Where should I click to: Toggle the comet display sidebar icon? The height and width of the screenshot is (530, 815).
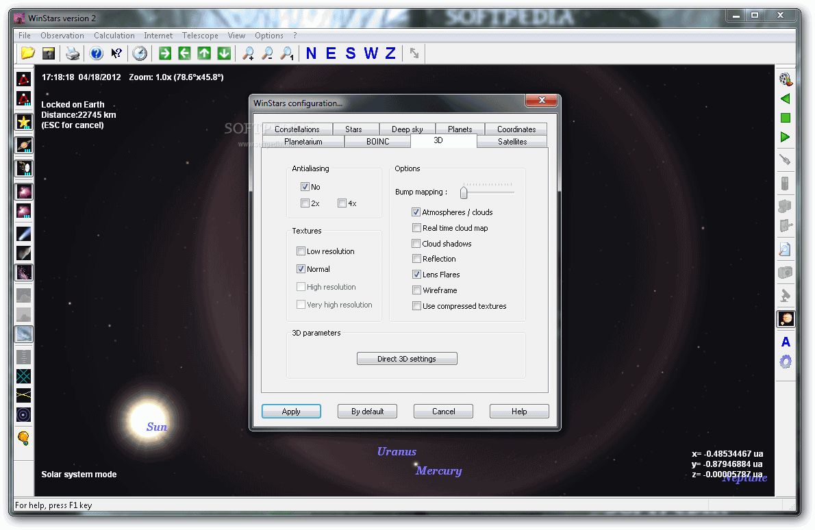[24, 234]
